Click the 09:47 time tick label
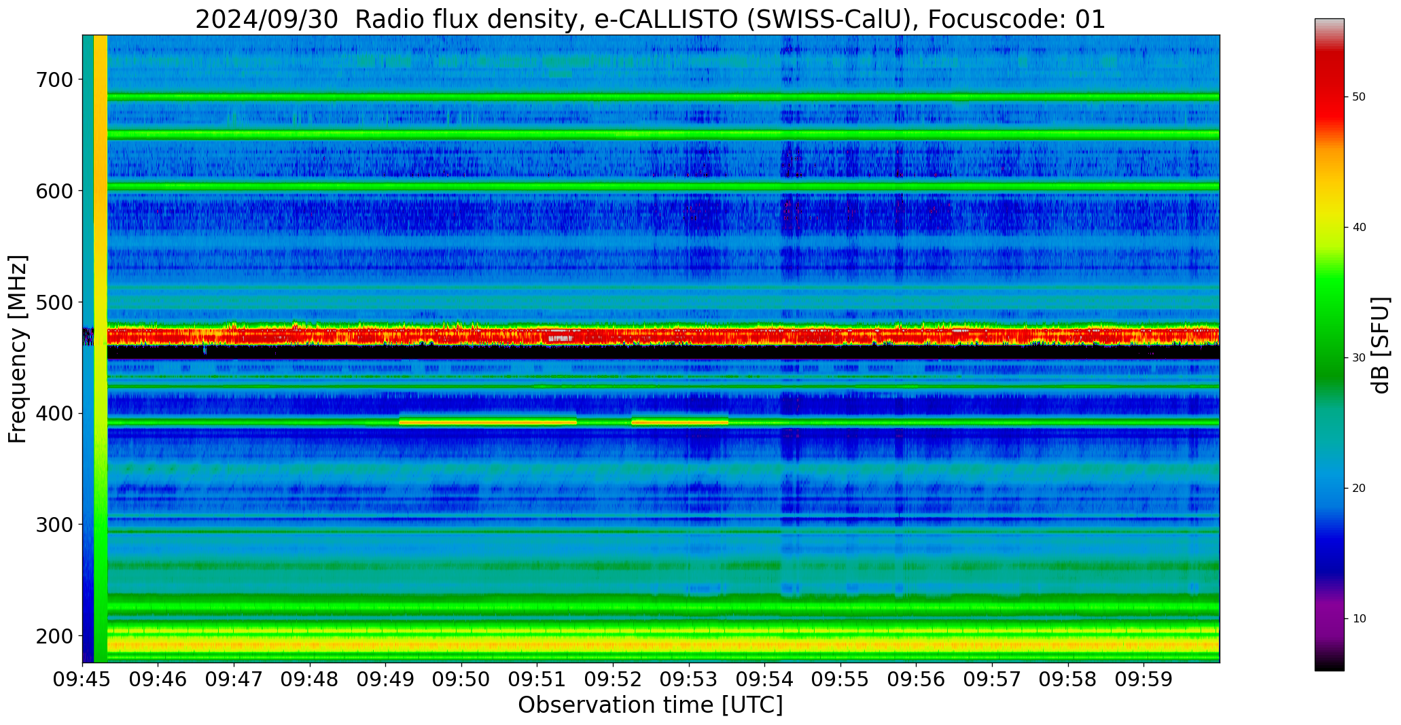The height and width of the screenshot is (725, 1401). click(234, 679)
